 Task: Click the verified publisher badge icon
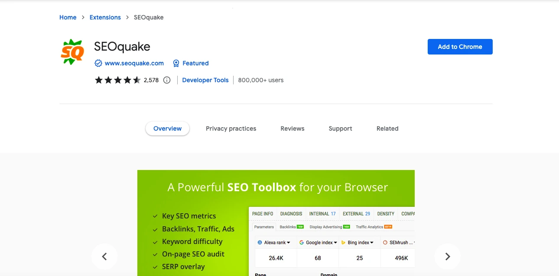click(x=98, y=63)
